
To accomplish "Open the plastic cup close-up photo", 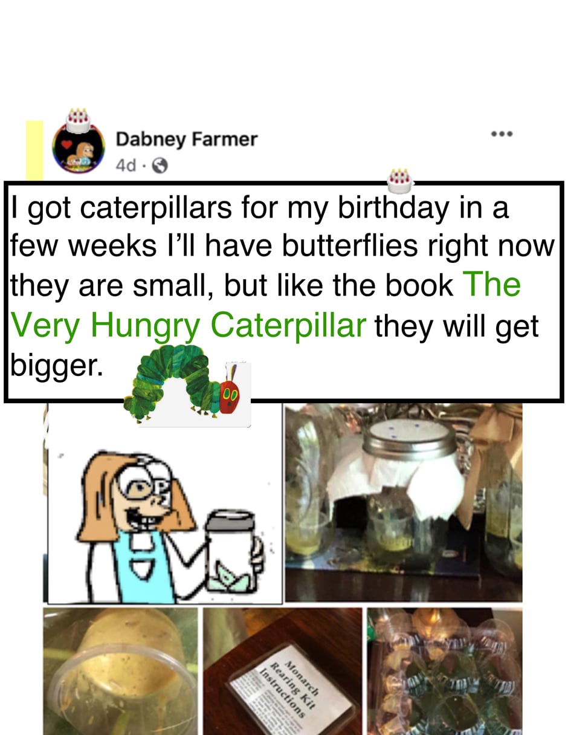I will (x=120, y=671).
